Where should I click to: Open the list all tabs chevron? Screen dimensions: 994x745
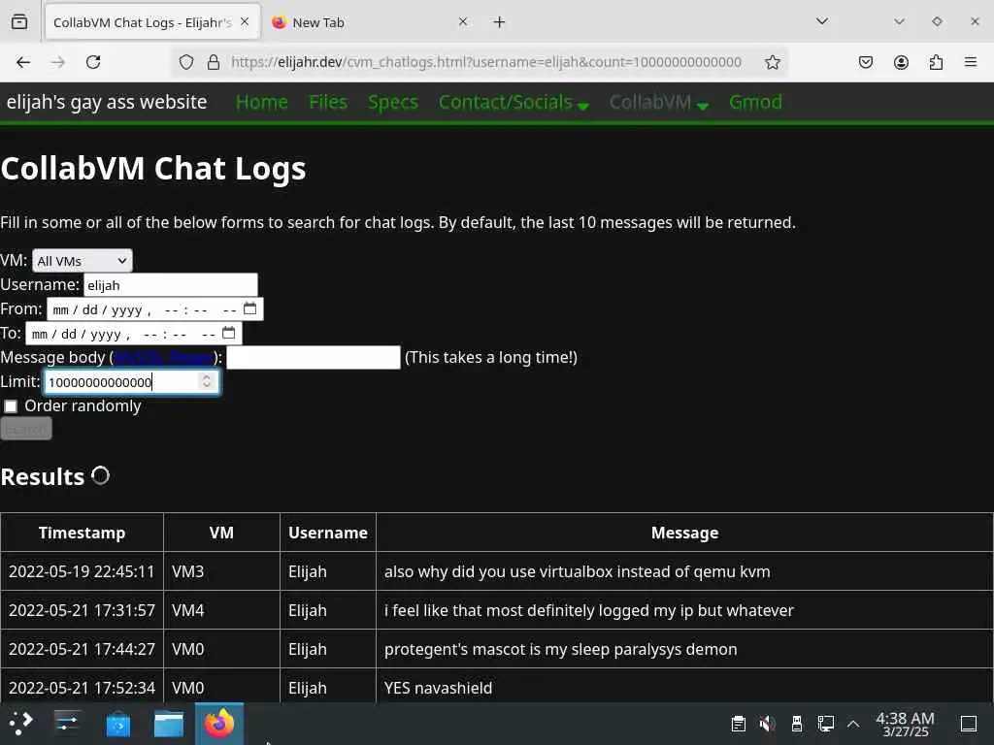click(x=822, y=21)
